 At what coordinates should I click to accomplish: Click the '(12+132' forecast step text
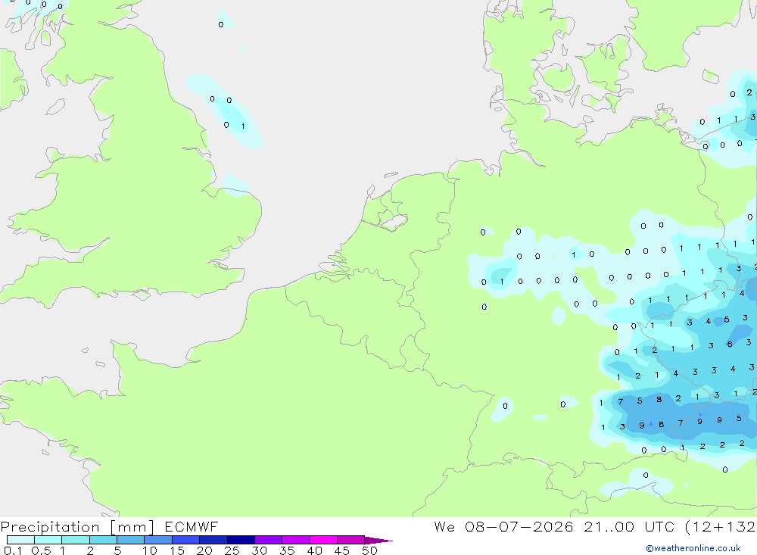click(721, 527)
